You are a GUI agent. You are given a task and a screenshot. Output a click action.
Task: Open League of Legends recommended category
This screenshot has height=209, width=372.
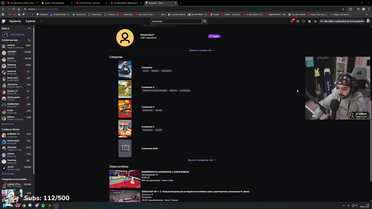17,185
